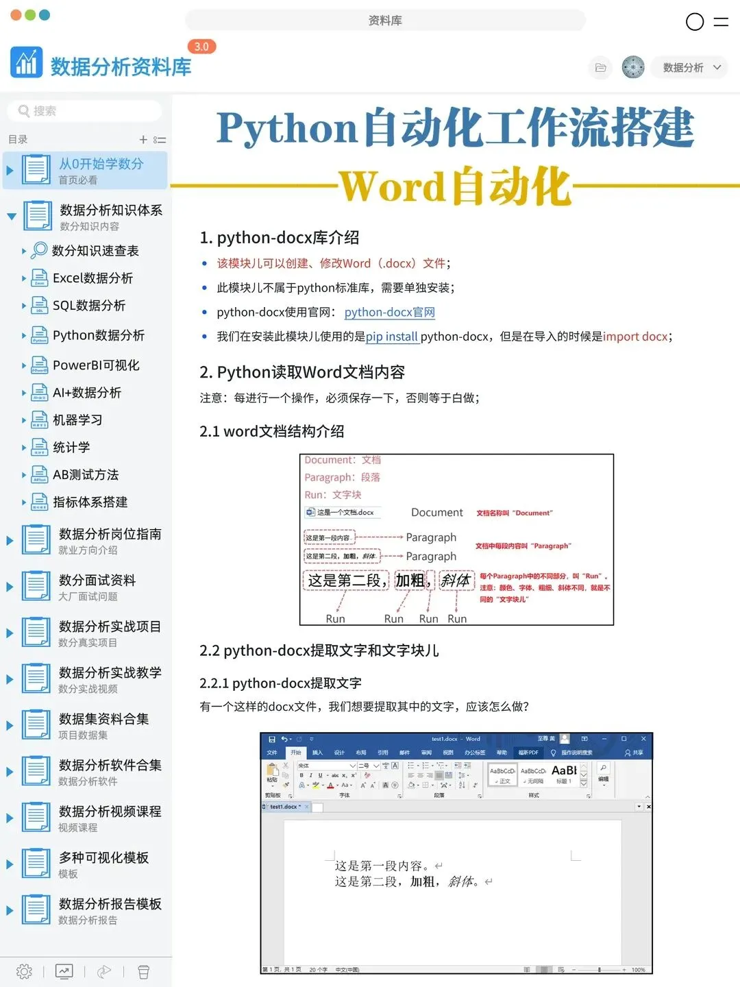Click the document icon of SQL数据分析

tap(40, 306)
